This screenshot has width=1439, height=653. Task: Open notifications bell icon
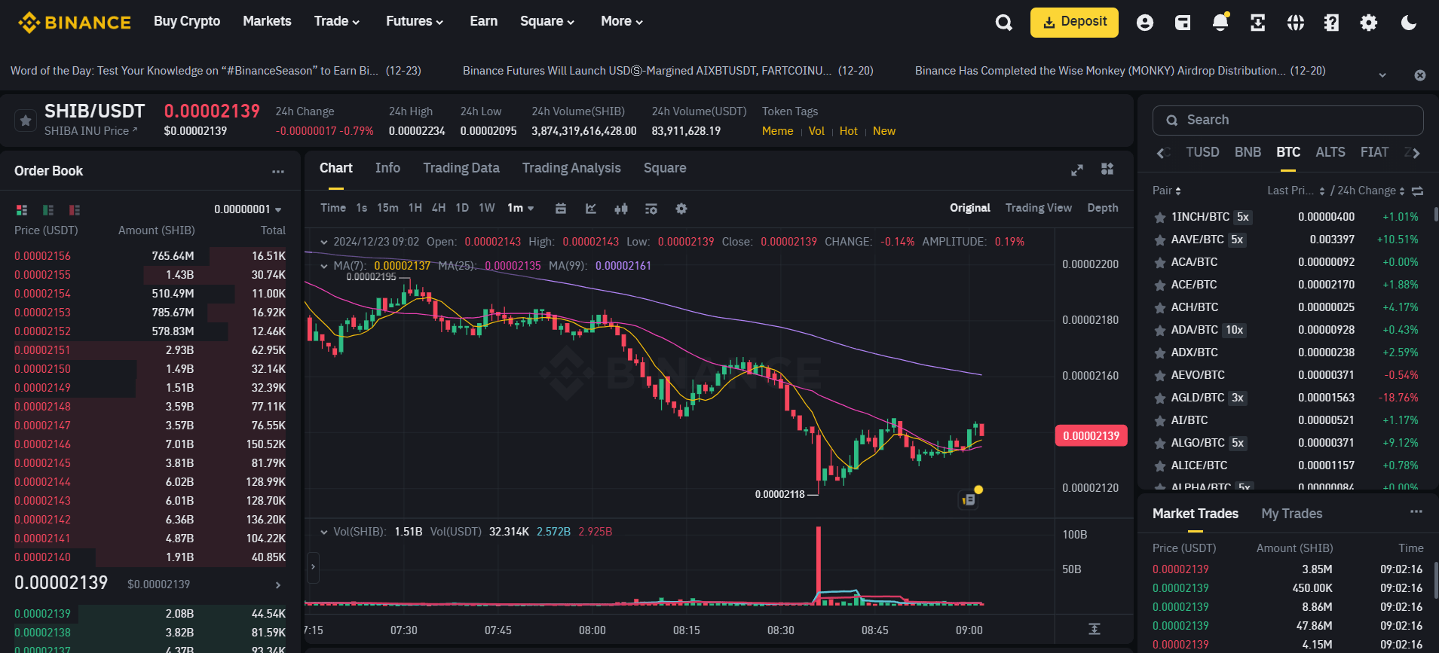[x=1220, y=23]
